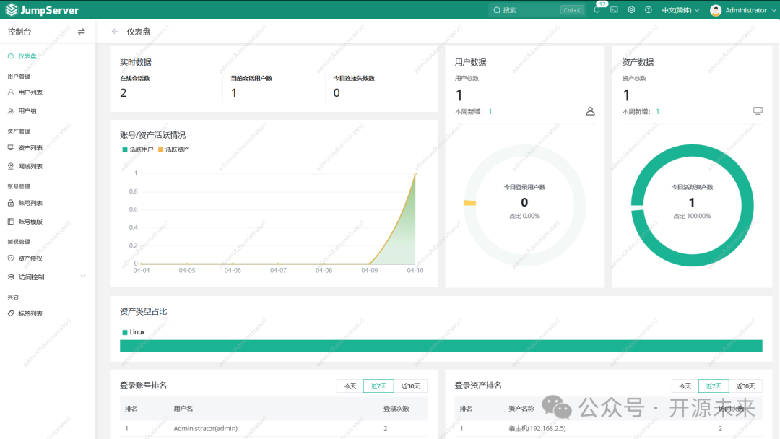Click the back arrow beside 仪表盘 title
This screenshot has height=439, width=780.
point(115,31)
